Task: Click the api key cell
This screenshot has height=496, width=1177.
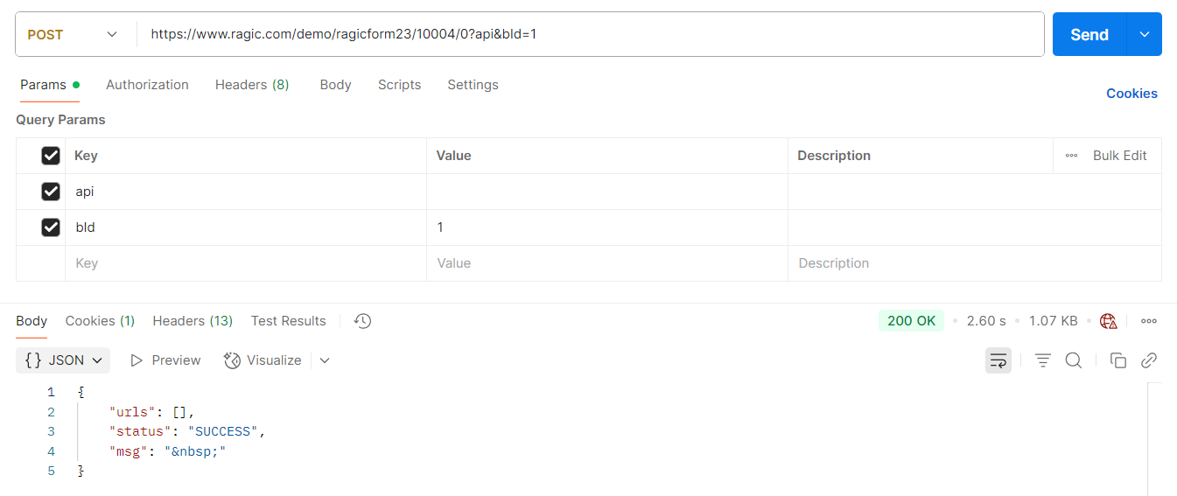Action: coord(246,192)
